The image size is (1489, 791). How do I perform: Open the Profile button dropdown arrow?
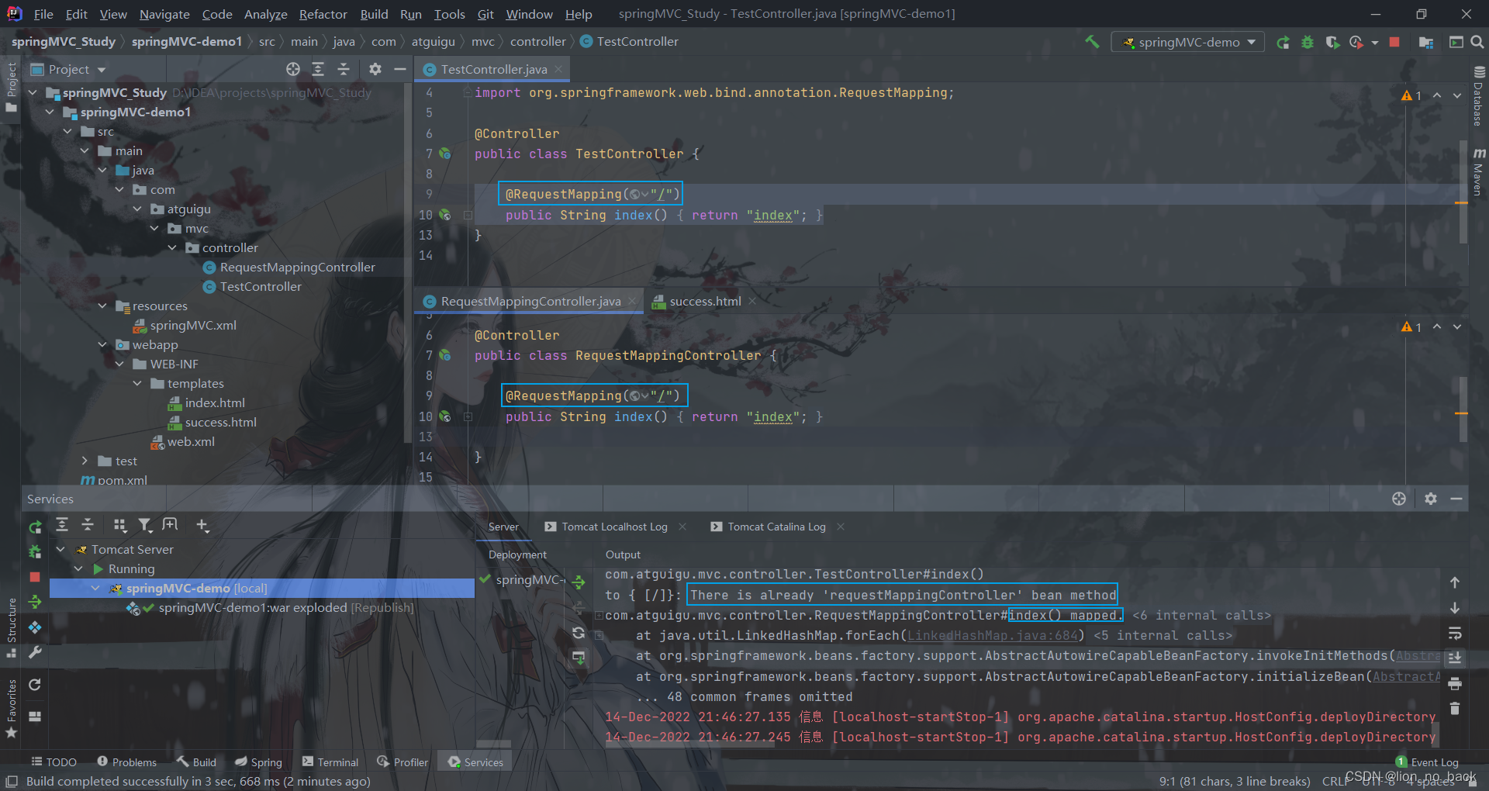click(x=1375, y=42)
